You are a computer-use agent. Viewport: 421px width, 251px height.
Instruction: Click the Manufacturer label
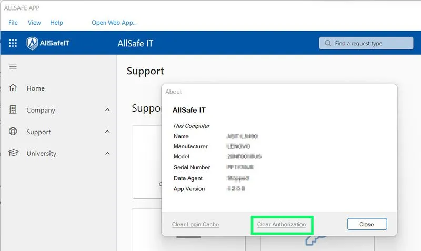point(191,147)
